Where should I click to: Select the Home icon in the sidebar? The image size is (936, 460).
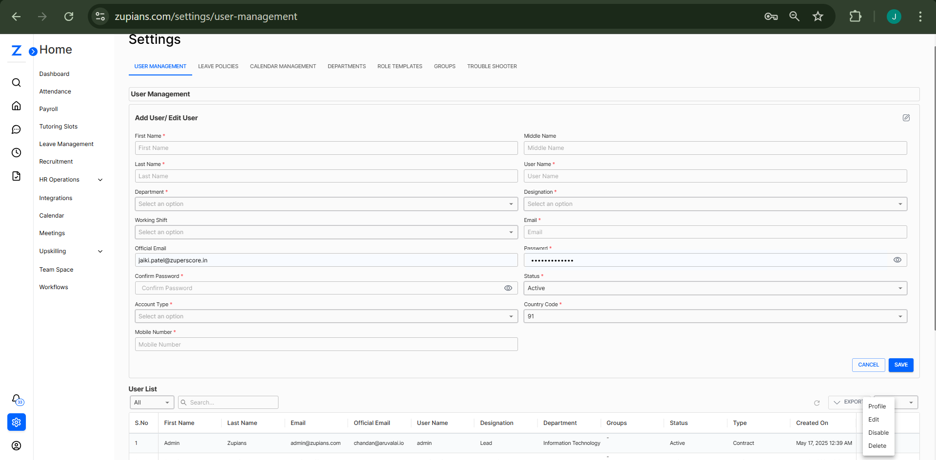click(16, 106)
